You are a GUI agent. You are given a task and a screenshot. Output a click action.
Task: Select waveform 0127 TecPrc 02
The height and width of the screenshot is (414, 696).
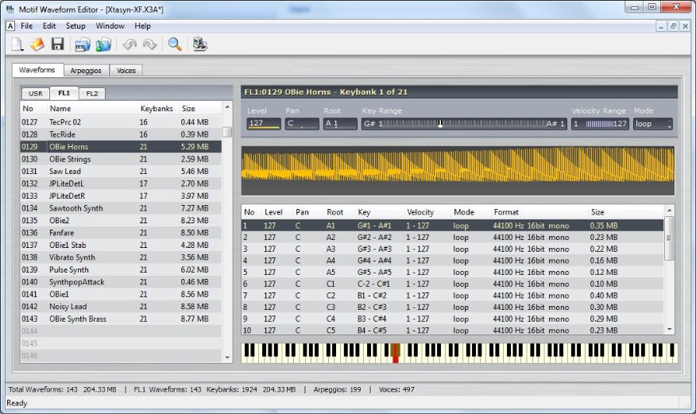[121, 122]
